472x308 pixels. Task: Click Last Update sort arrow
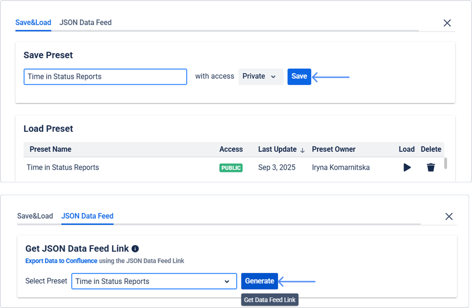coord(302,150)
